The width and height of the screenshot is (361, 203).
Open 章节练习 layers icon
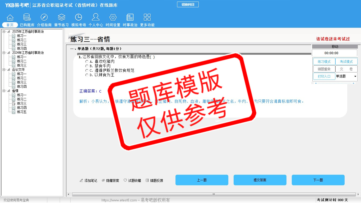click(61, 18)
